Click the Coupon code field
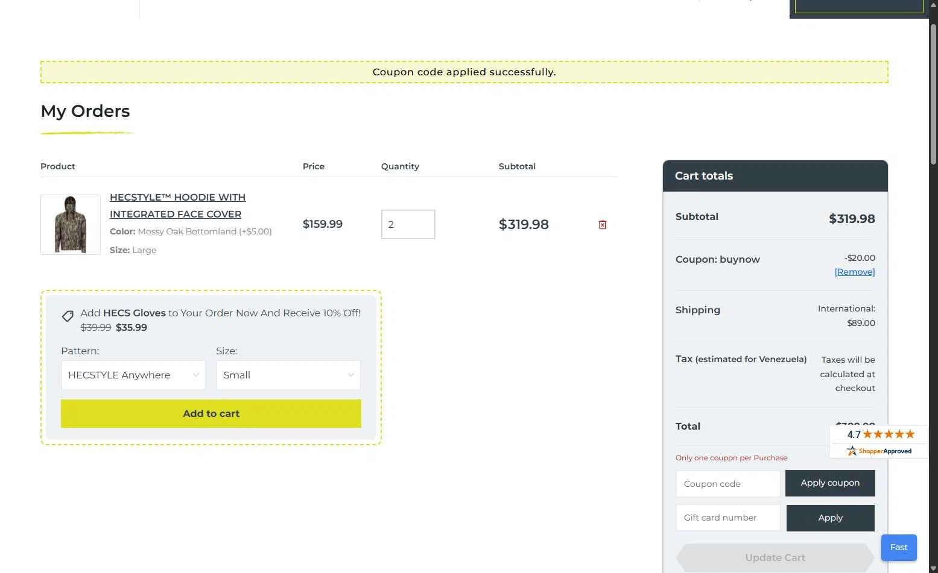Screen dimensions: 938x573 [x=728, y=484]
